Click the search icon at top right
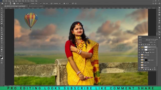Screen dimensions: 161x90 (153, 3)
